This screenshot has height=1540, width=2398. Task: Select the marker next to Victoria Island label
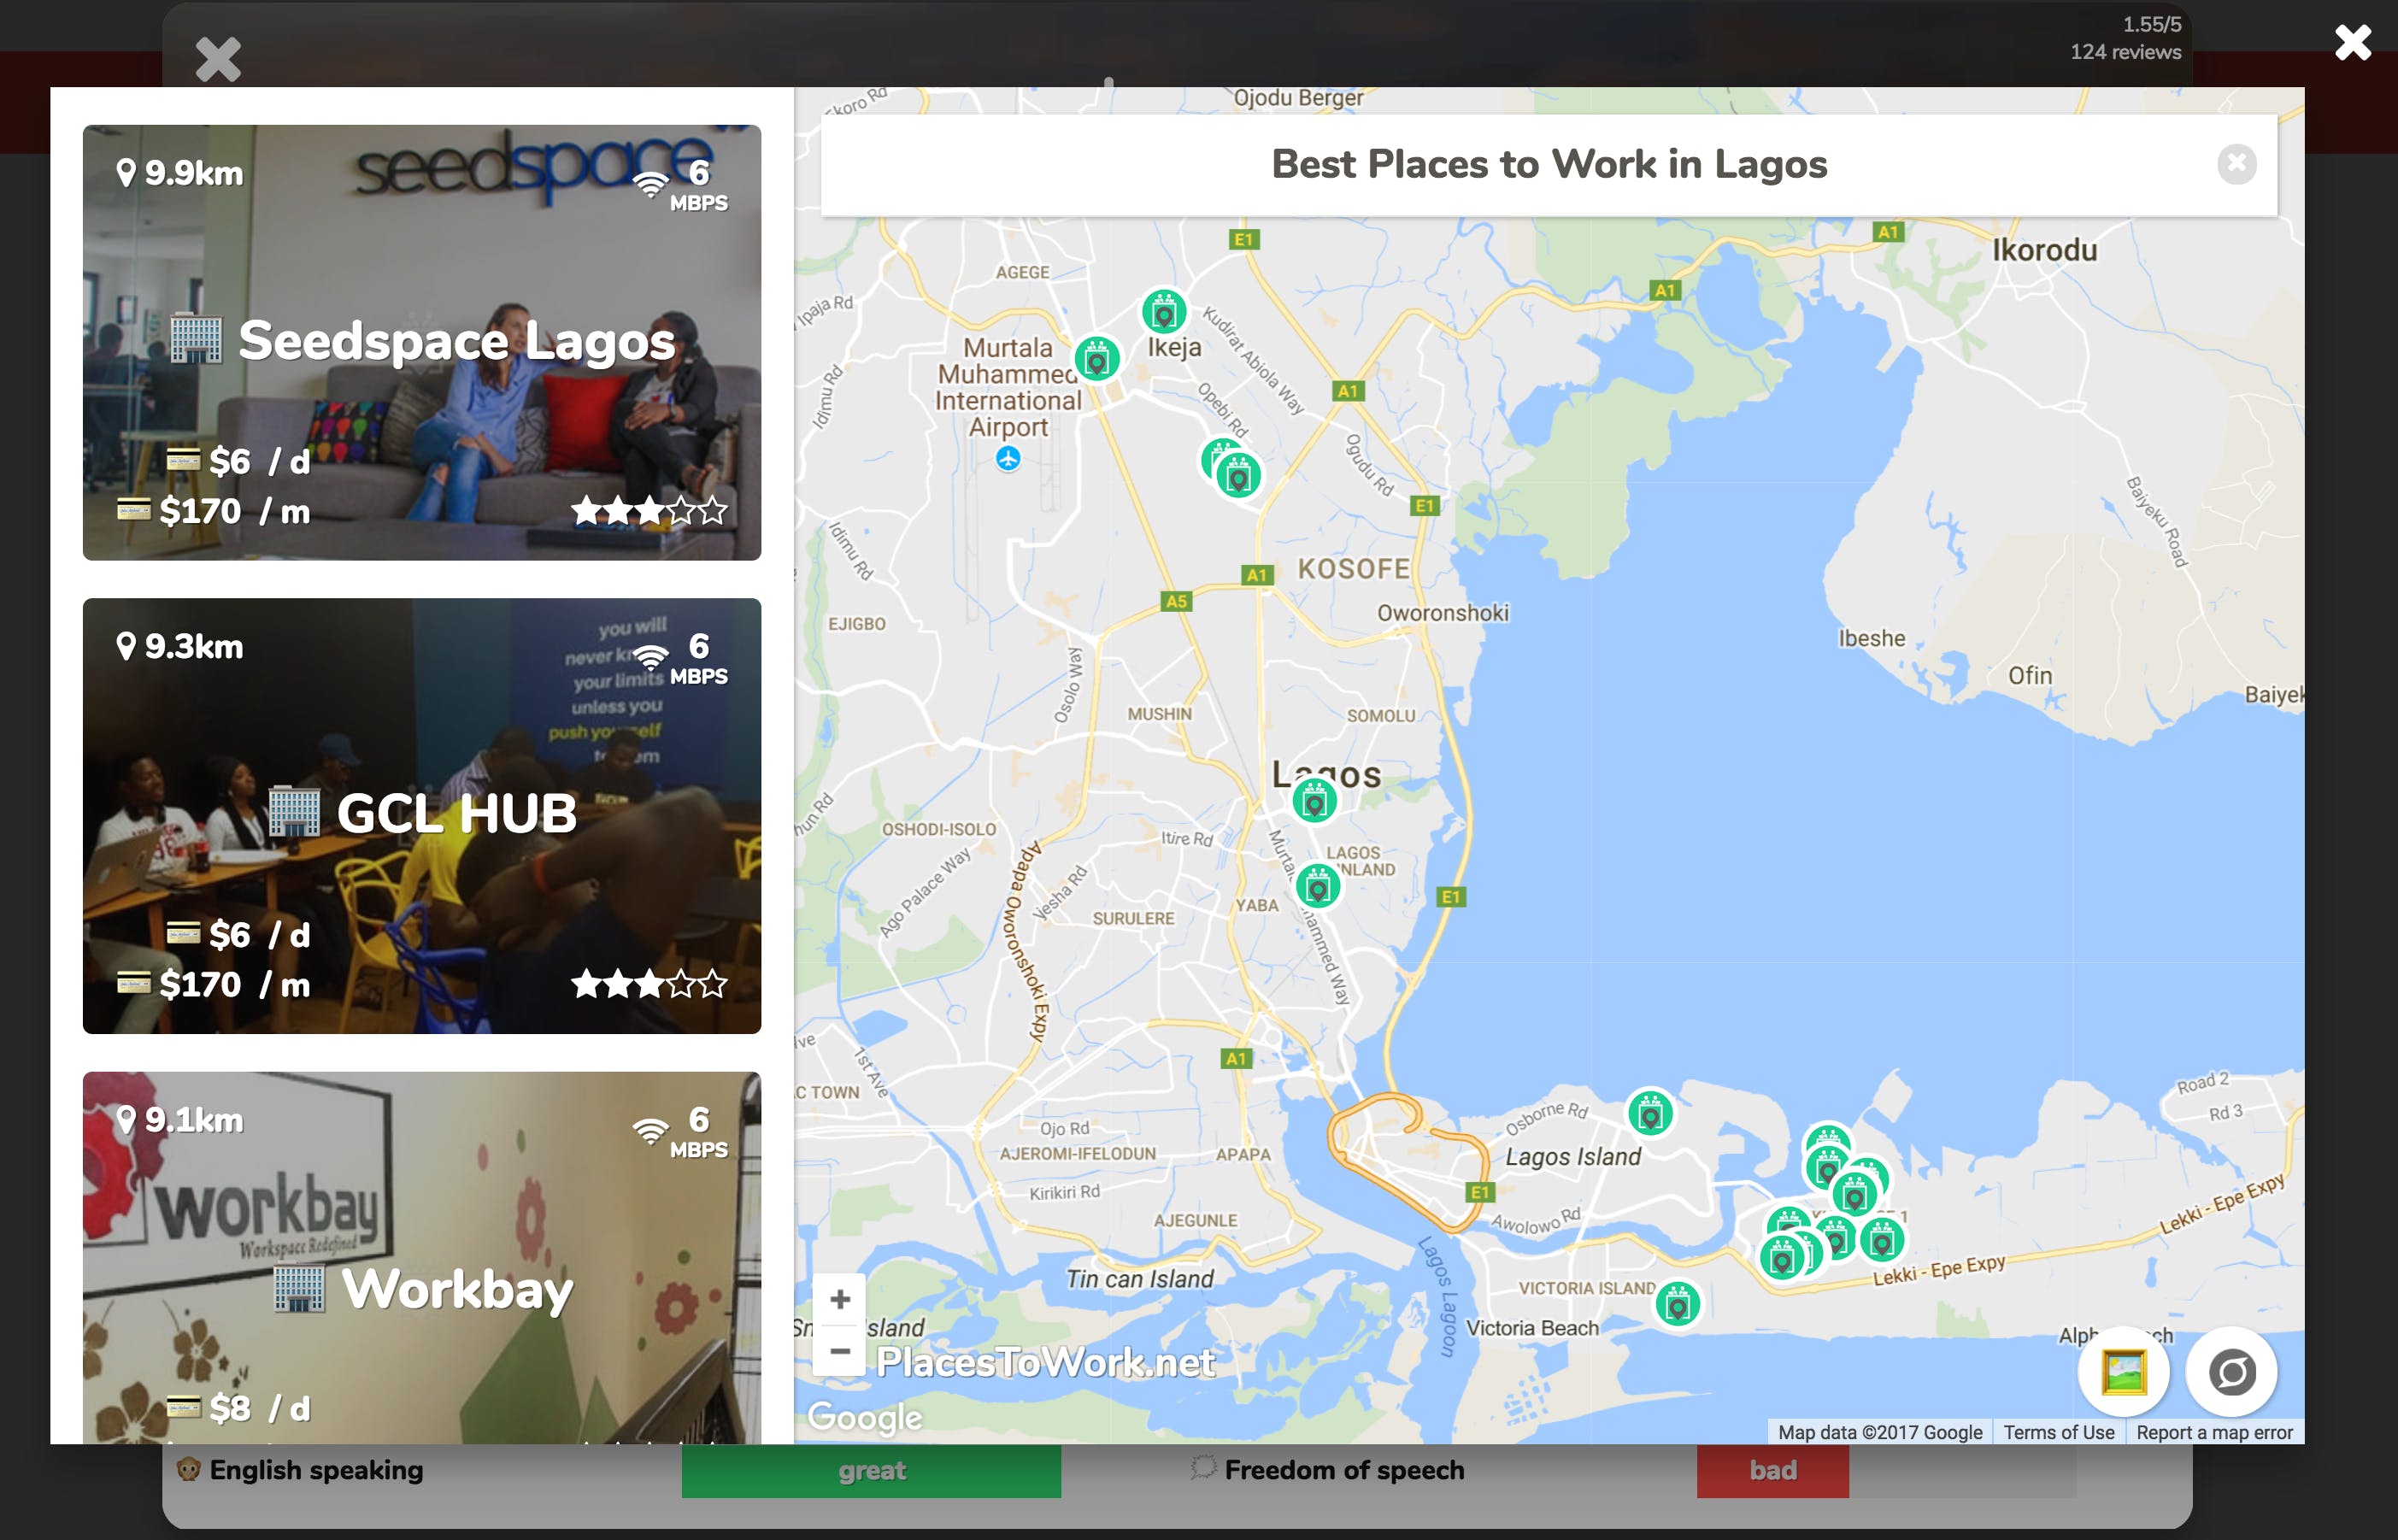(x=1678, y=1304)
